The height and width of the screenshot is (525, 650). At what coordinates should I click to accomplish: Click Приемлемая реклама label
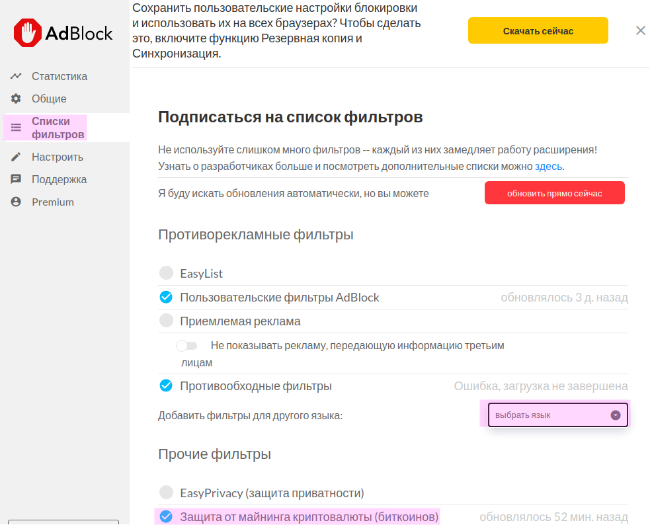241,321
